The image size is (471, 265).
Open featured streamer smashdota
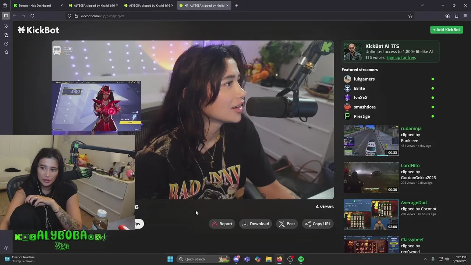coord(365,107)
